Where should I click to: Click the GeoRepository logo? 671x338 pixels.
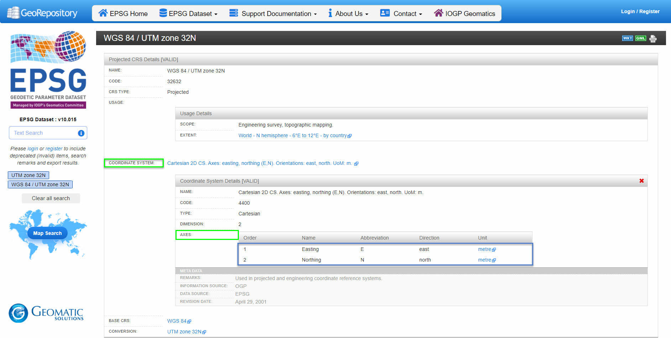(42, 12)
